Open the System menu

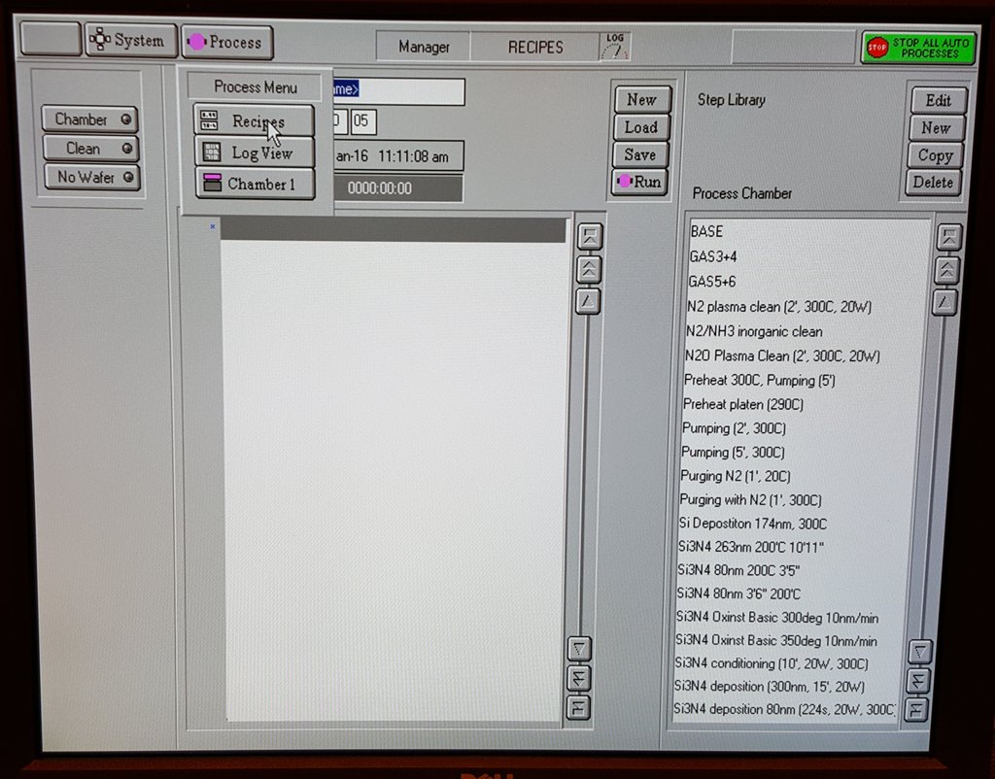(x=130, y=41)
